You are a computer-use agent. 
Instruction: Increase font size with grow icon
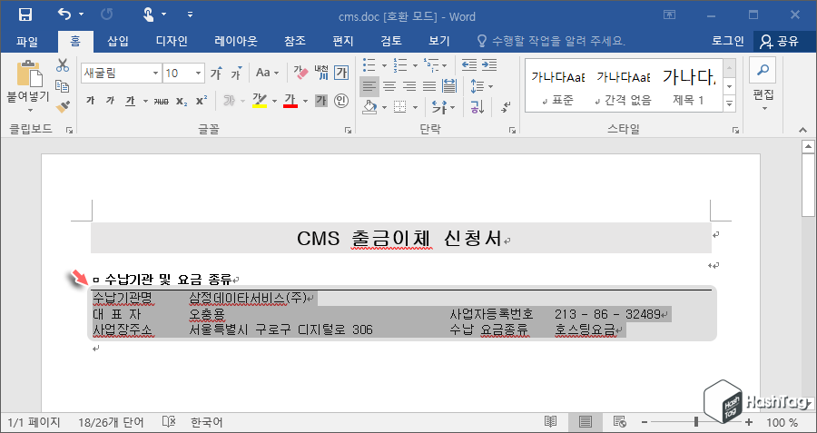coord(216,74)
